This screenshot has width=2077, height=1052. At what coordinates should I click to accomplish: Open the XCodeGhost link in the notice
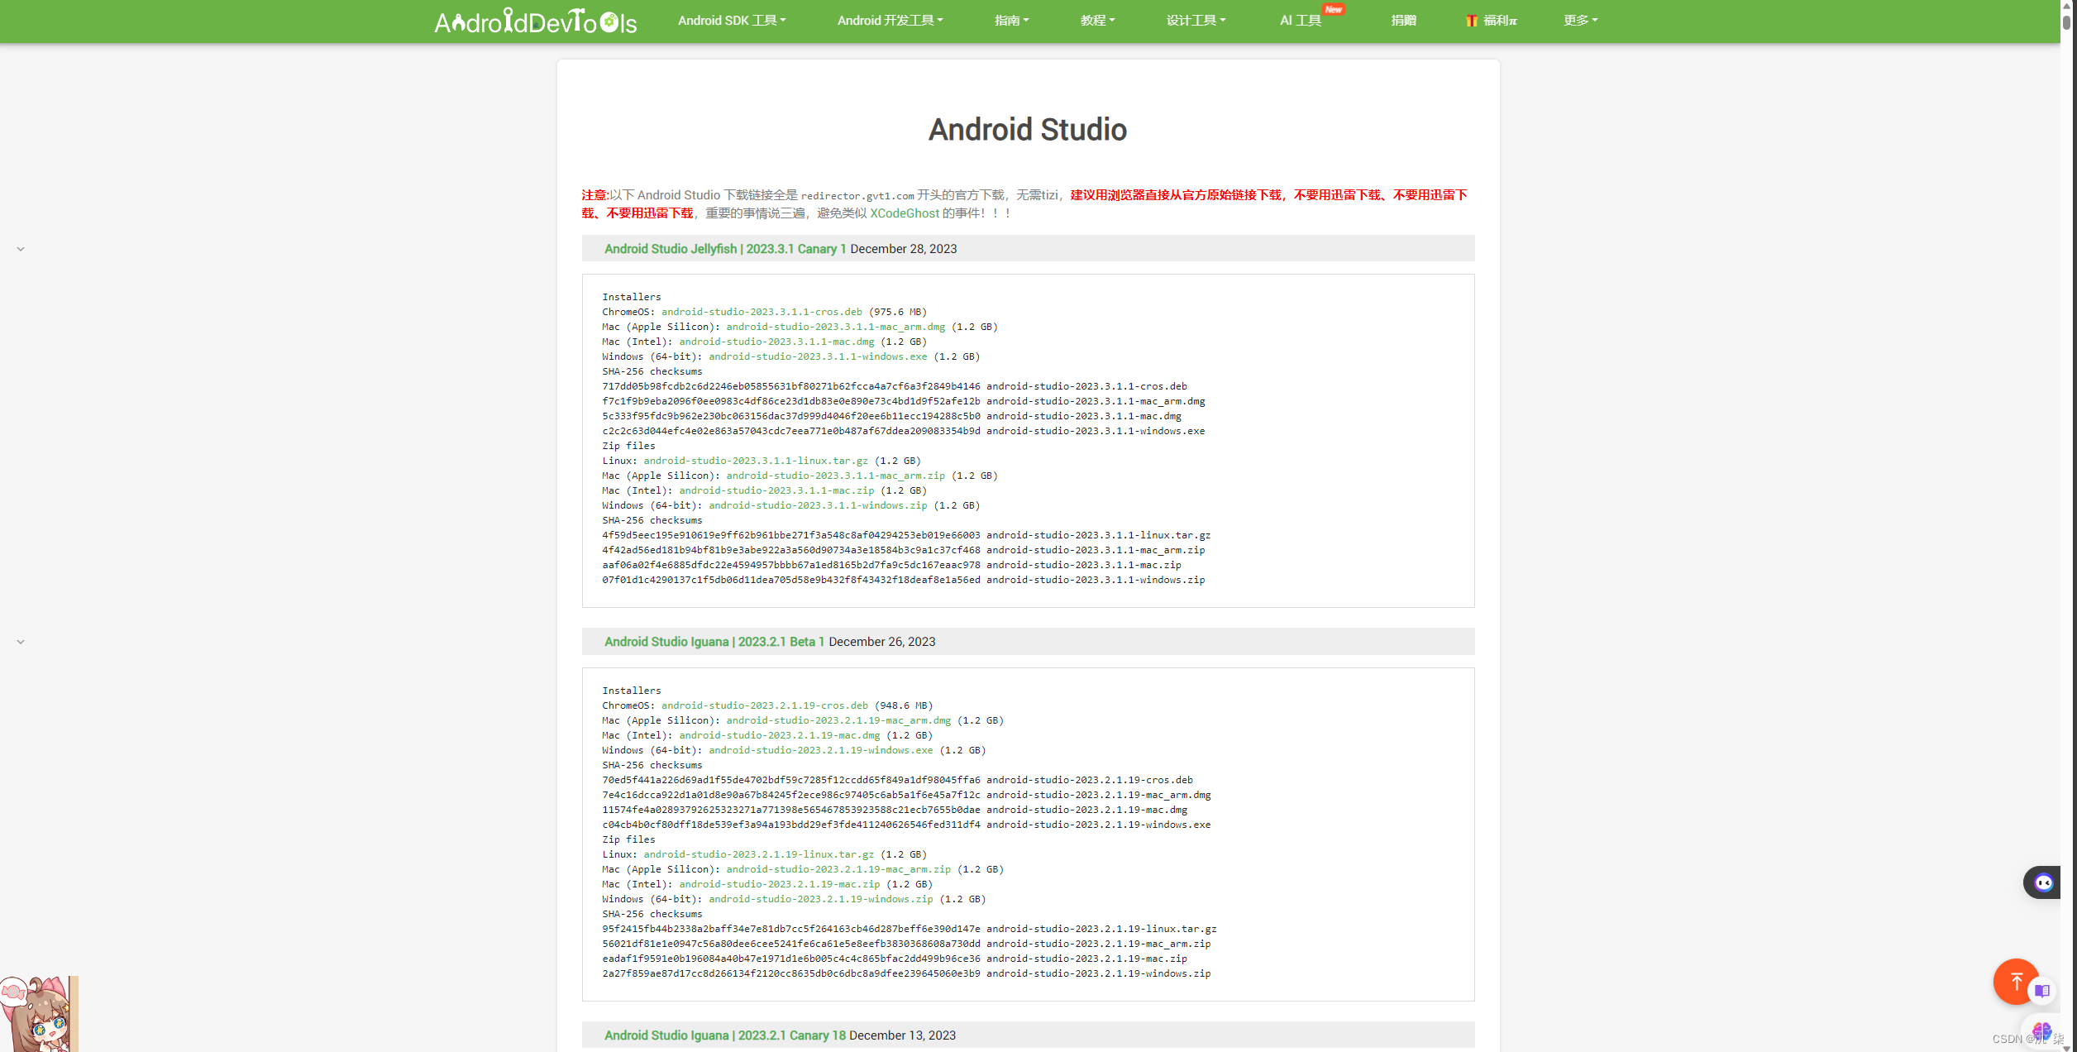click(904, 213)
